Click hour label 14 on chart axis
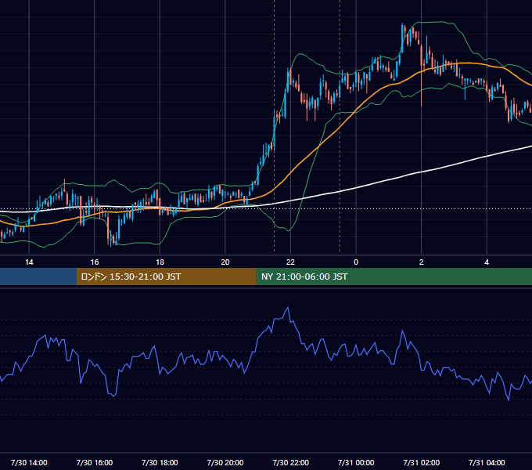Screen dimensions: 532x470 point(29,262)
